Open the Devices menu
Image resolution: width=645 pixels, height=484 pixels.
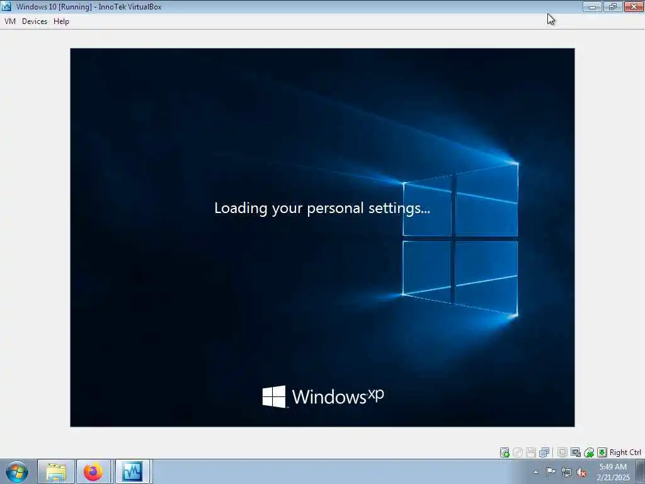35,21
